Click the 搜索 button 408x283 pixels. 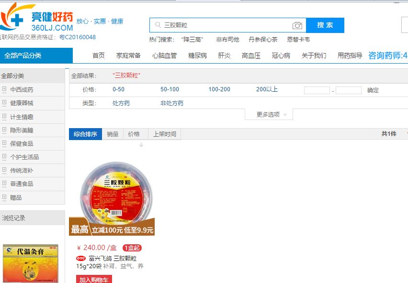[325, 25]
